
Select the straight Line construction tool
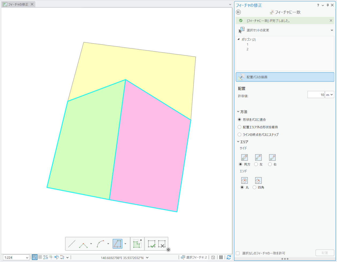tap(72, 244)
